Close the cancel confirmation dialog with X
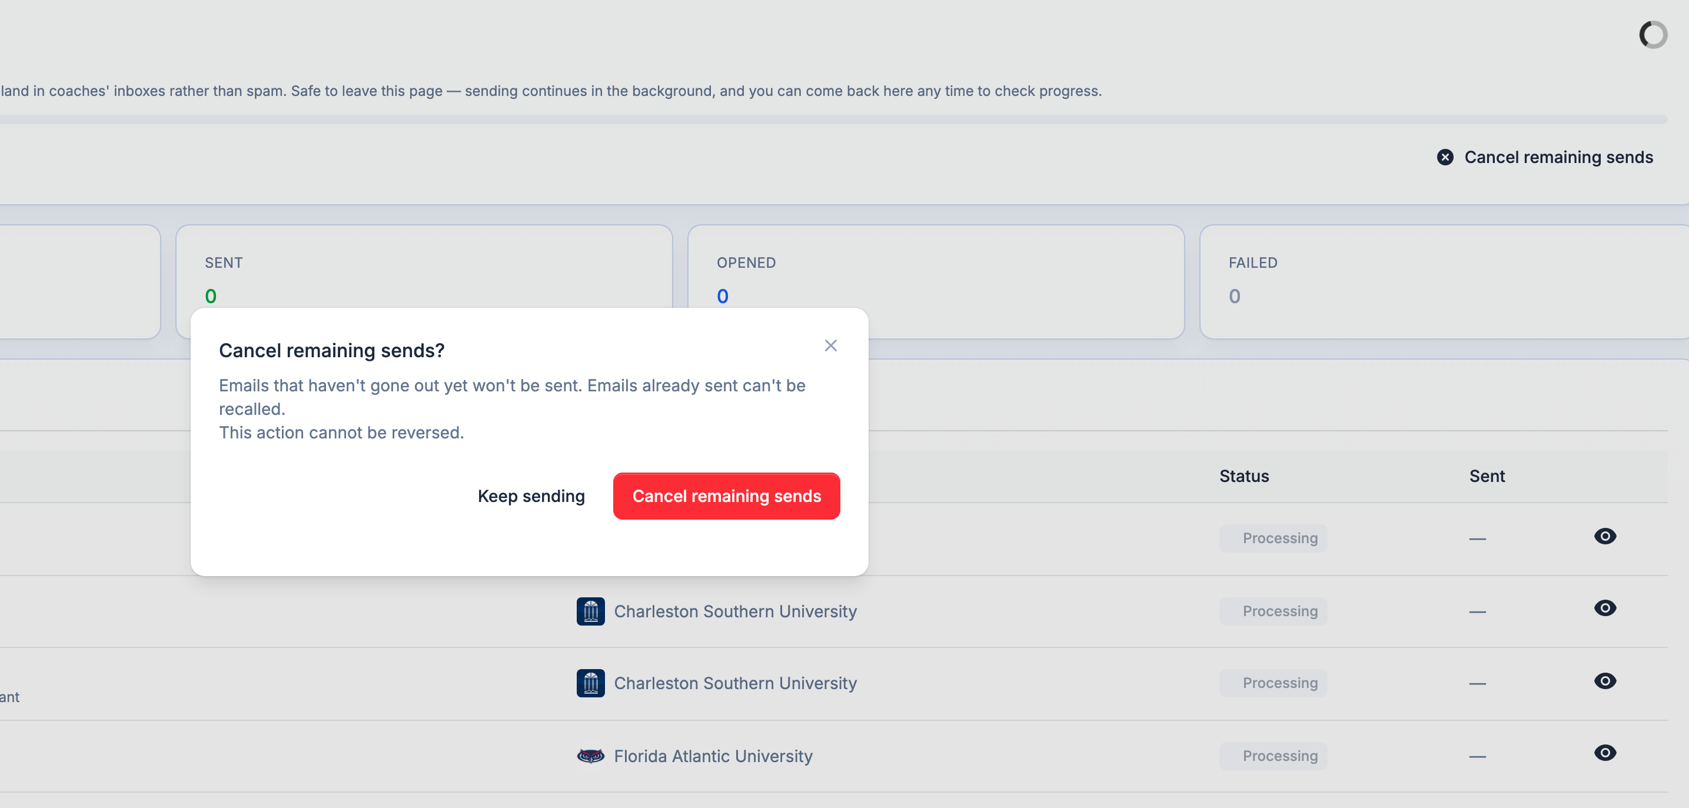The height and width of the screenshot is (808, 1689). (830, 345)
